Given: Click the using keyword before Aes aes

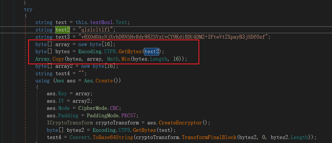Looking at the screenshot, I should point(43,81).
